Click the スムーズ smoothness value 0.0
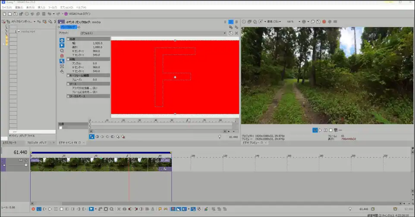 pyautogui.click(x=95, y=80)
